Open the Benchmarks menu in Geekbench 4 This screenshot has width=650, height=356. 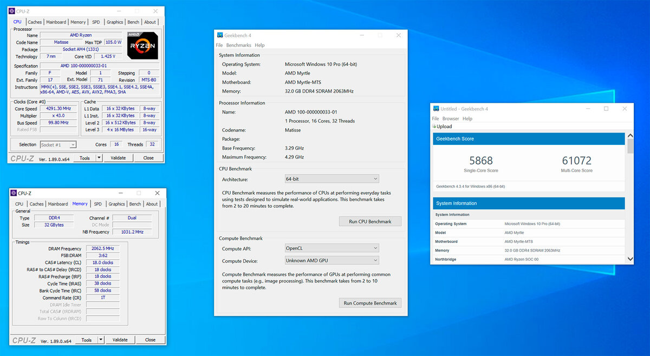pyautogui.click(x=239, y=45)
